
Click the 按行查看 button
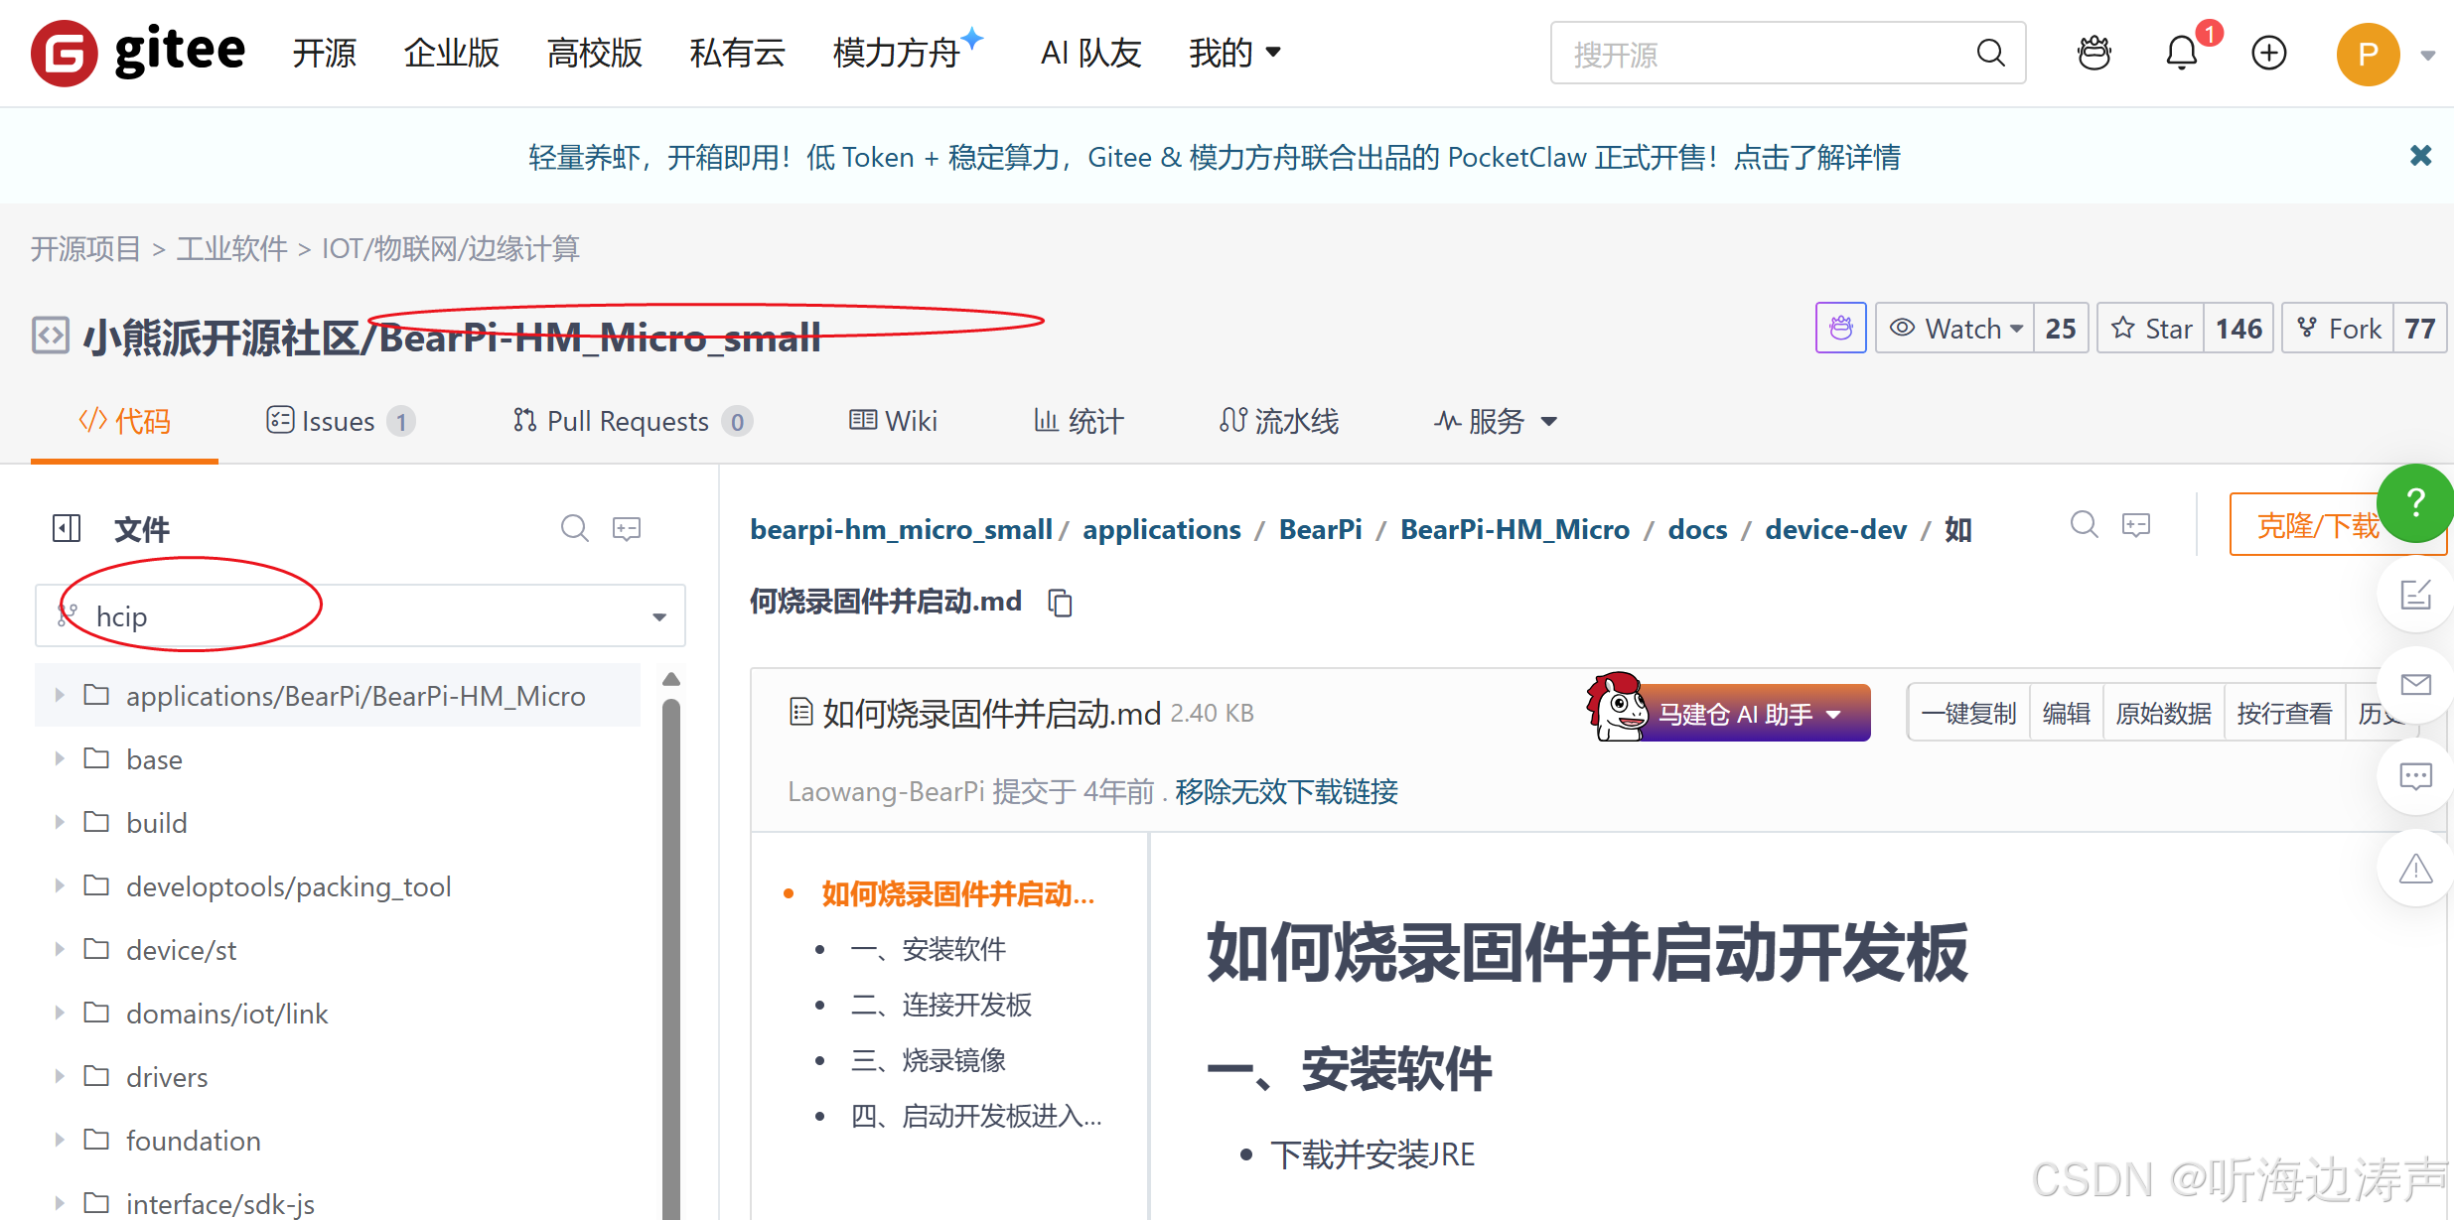pos(2284,713)
